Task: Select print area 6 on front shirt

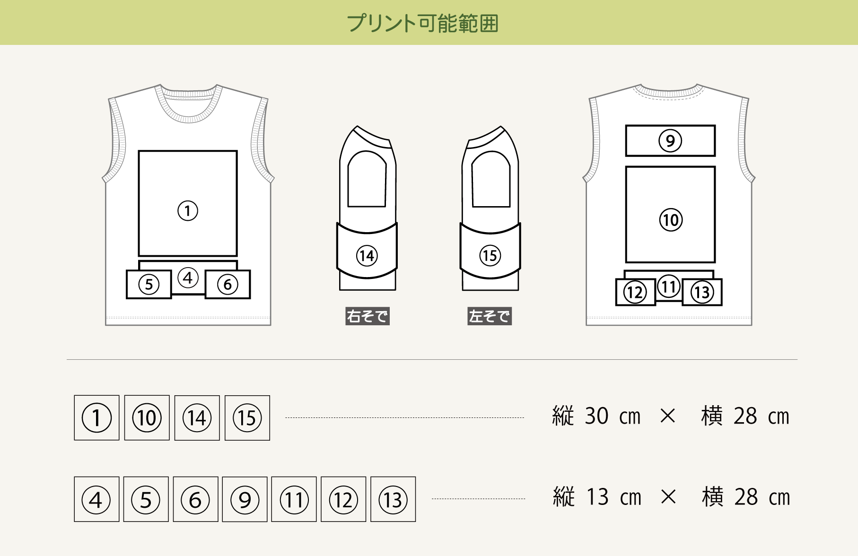Action: (228, 284)
